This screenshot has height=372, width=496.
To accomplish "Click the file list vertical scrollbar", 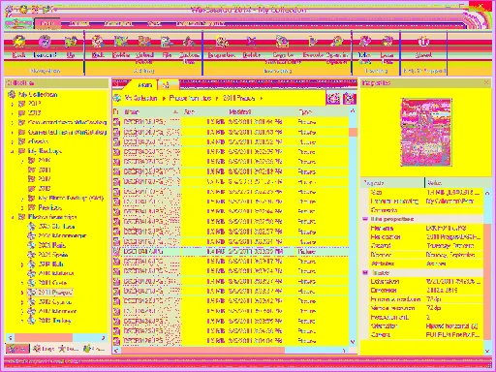I will pos(353,226).
